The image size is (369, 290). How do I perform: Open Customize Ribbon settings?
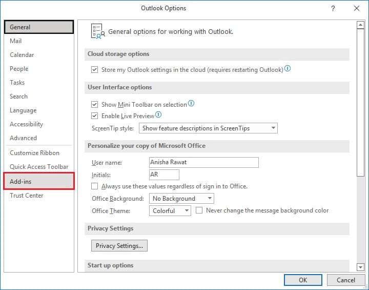39,153
